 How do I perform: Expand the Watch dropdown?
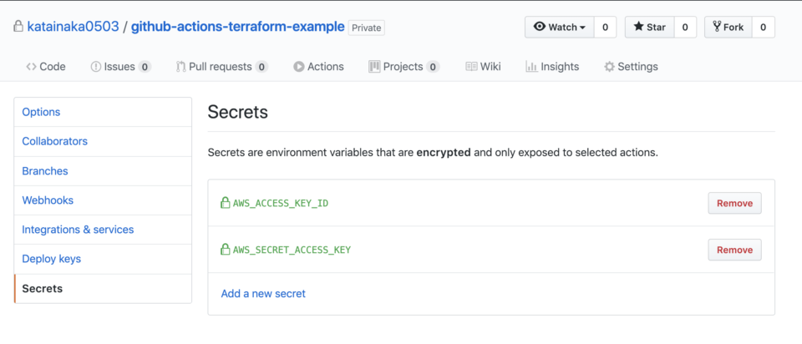[559, 27]
